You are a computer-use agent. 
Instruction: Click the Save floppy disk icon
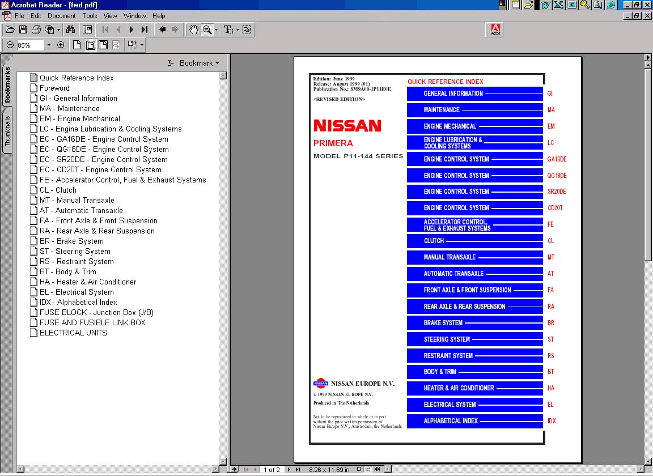tap(23, 29)
